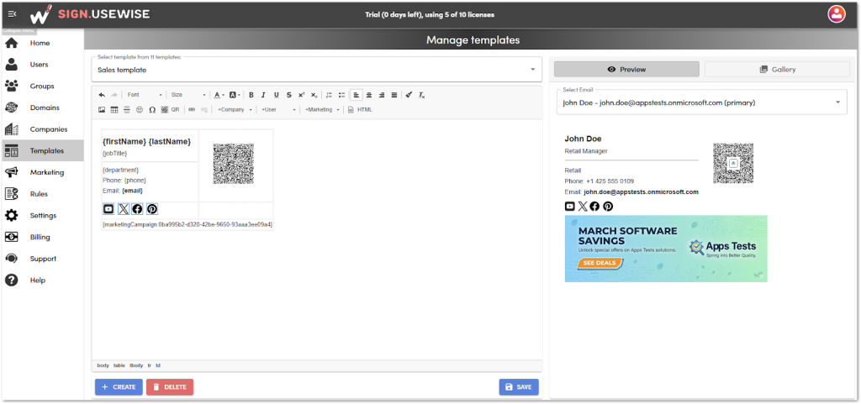This screenshot has width=861, height=404.
Task: Click the Save button
Action: [x=519, y=386]
